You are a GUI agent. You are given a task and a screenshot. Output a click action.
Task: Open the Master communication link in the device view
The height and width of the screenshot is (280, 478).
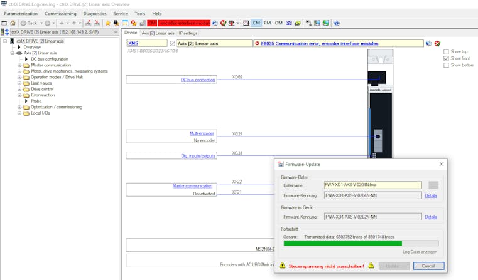click(x=192, y=186)
